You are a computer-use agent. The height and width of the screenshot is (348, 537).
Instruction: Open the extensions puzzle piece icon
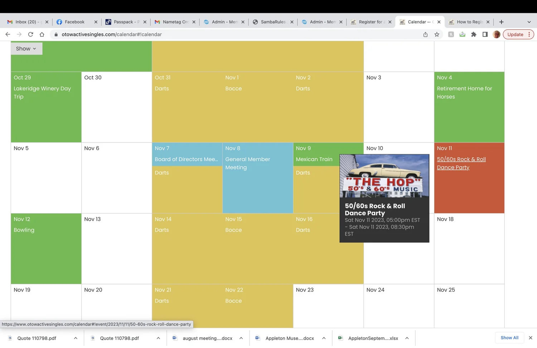point(474,34)
